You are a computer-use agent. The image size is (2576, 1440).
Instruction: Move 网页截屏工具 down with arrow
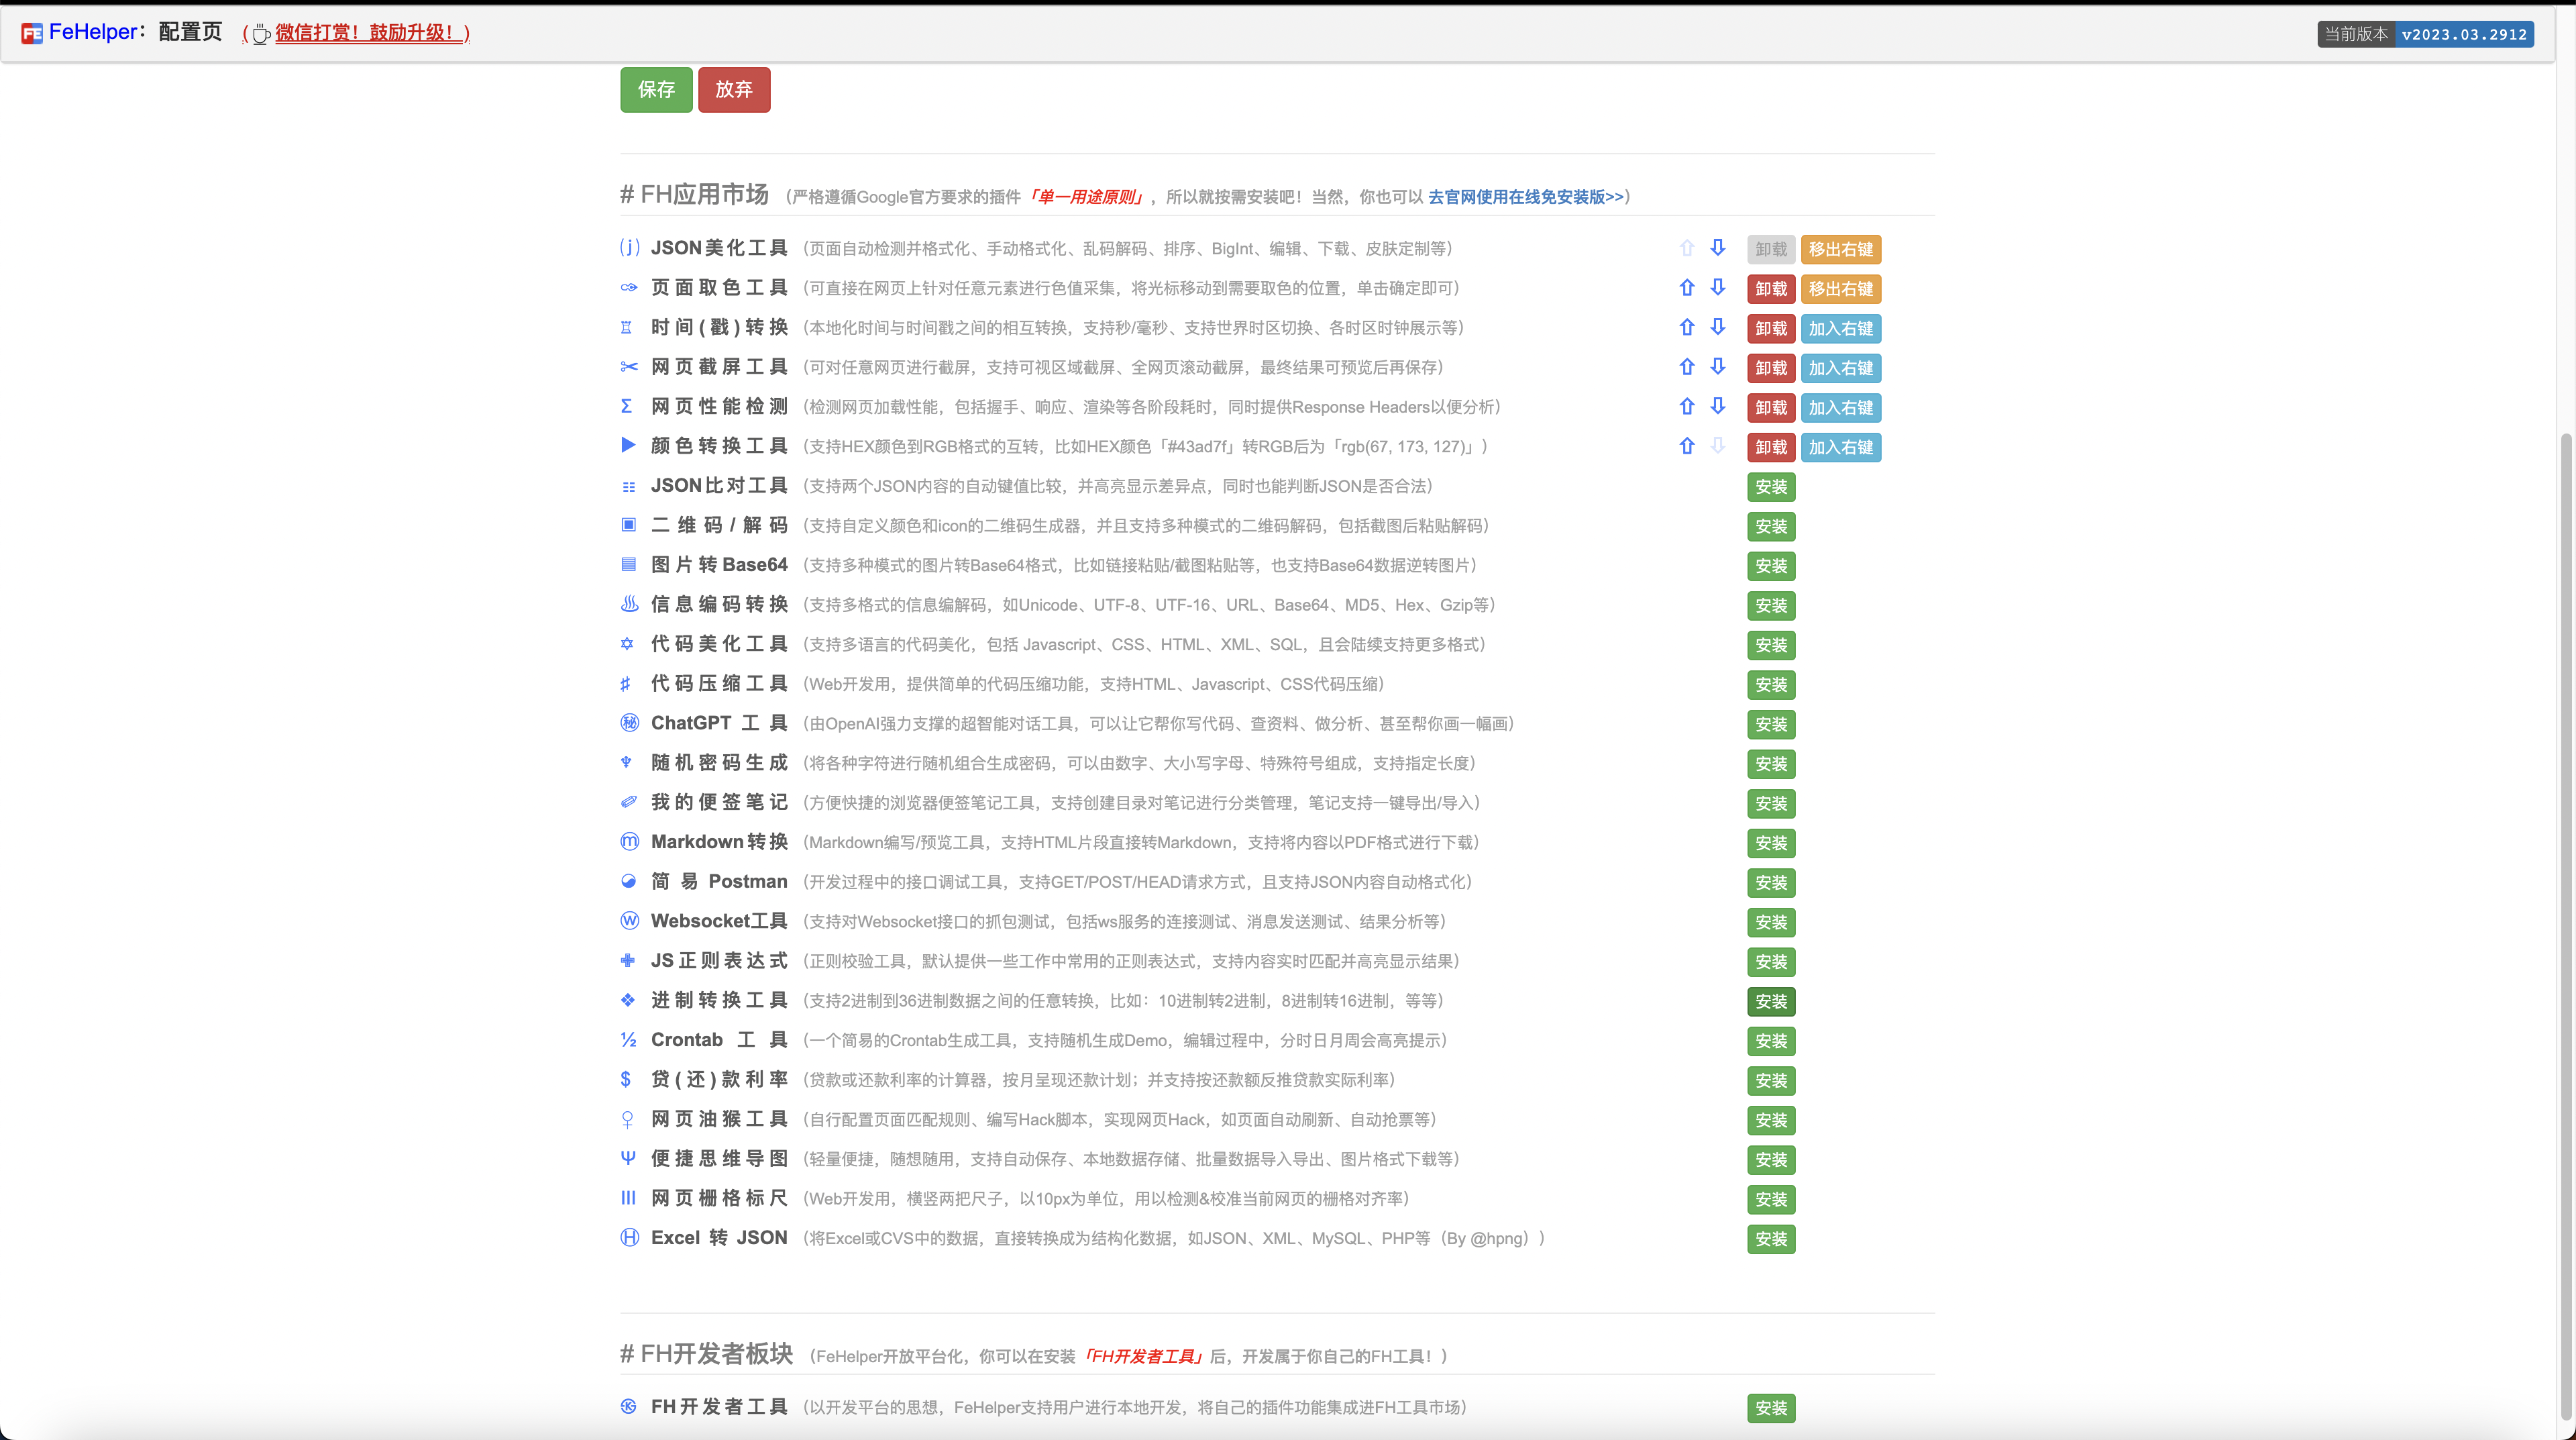pyautogui.click(x=1718, y=367)
